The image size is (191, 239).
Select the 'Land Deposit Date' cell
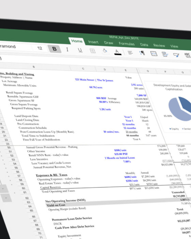[26, 116]
